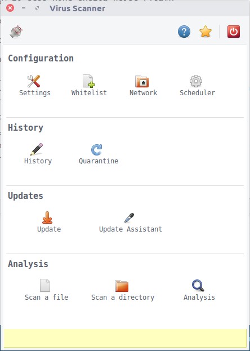The width and height of the screenshot is (250, 351).
Task: Quit using the red power button
Action: [x=234, y=32]
